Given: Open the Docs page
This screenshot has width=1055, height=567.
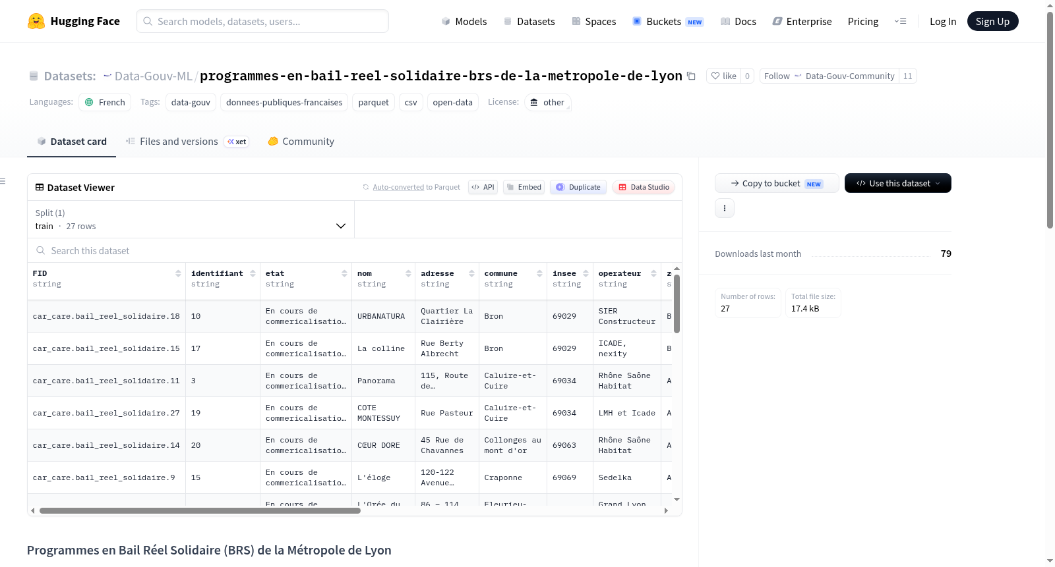Looking at the screenshot, I should pyautogui.click(x=738, y=21).
